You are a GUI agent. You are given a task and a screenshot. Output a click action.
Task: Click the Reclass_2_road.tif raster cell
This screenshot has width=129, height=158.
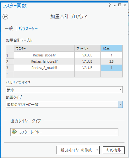pos(44,68)
